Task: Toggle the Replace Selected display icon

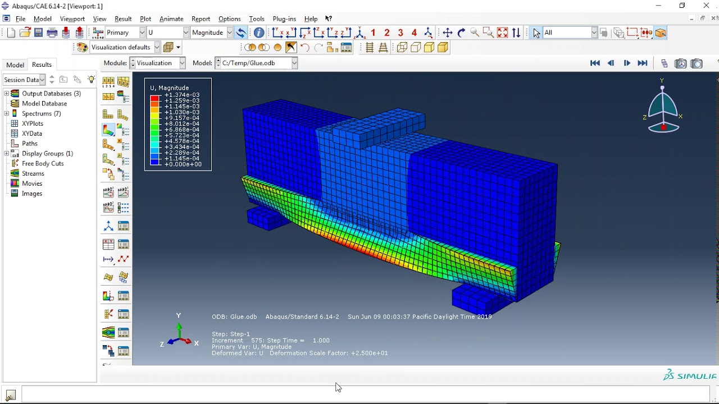Action: click(250, 48)
